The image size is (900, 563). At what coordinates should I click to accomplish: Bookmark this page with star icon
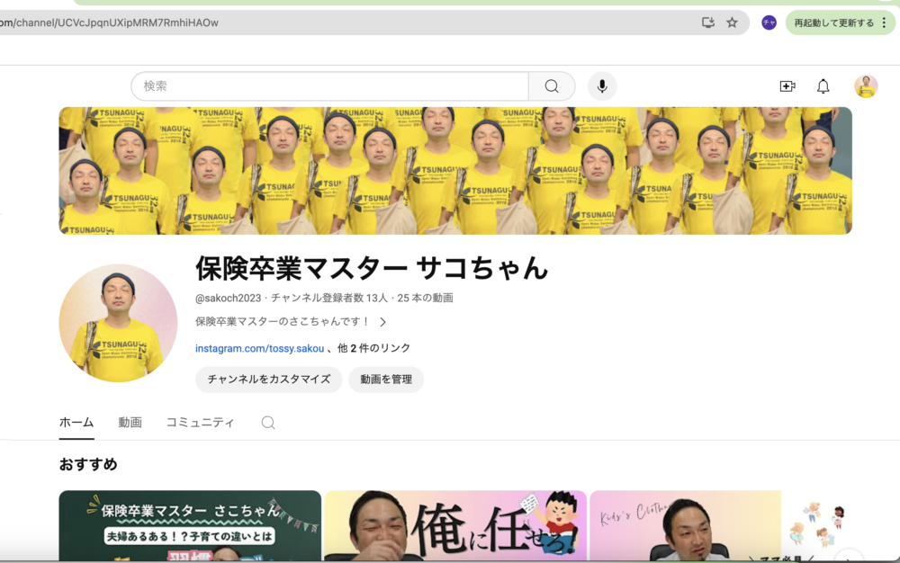coord(732,22)
